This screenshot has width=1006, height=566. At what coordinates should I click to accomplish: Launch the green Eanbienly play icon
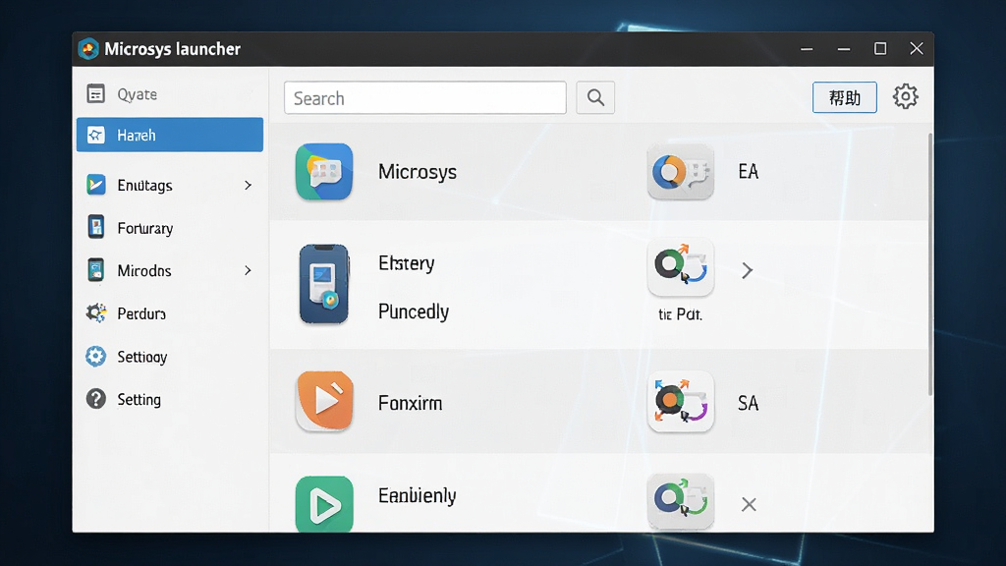(324, 504)
